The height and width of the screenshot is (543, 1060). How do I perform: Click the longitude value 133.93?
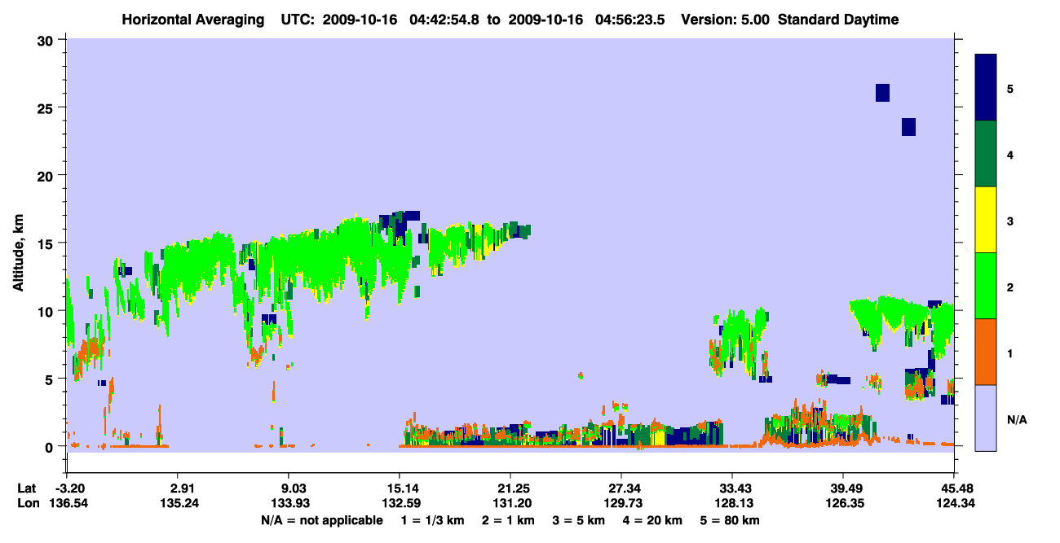pyautogui.click(x=289, y=503)
